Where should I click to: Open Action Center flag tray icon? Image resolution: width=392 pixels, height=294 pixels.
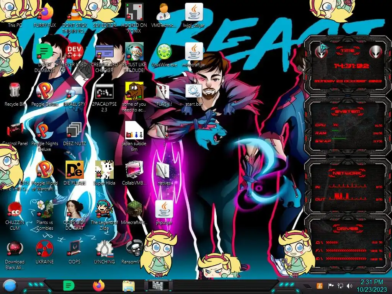point(331,286)
